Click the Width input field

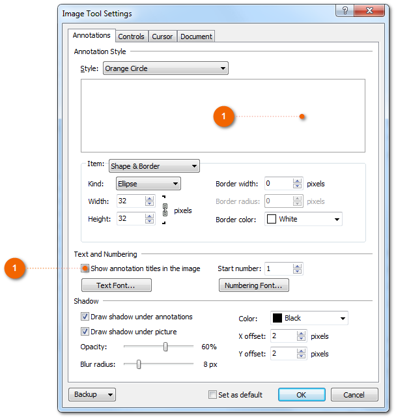(x=130, y=201)
